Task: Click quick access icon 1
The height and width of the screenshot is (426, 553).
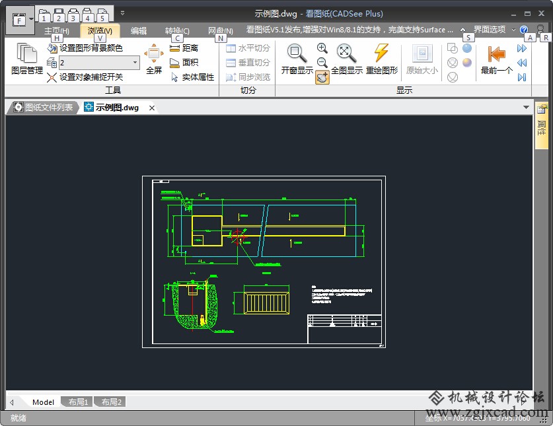Action: [44, 15]
